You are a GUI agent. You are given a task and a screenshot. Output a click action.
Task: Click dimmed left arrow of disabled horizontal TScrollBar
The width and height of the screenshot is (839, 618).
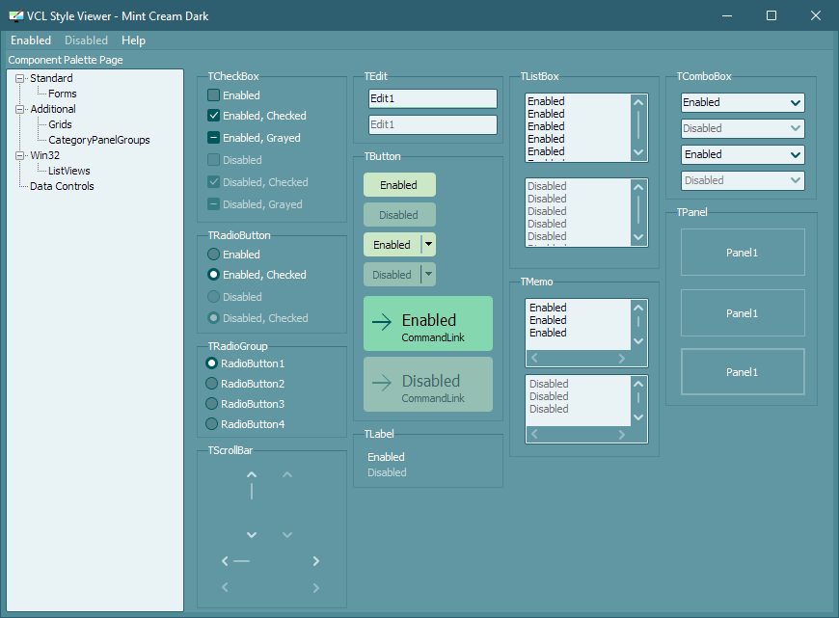click(225, 587)
